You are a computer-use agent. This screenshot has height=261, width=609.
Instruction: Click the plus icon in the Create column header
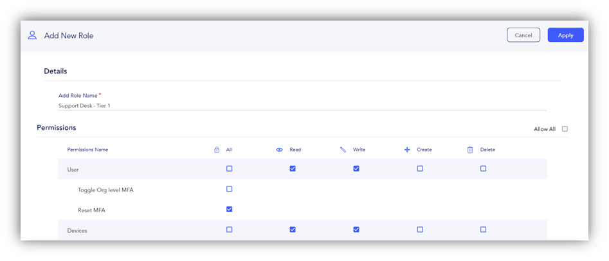pos(407,150)
